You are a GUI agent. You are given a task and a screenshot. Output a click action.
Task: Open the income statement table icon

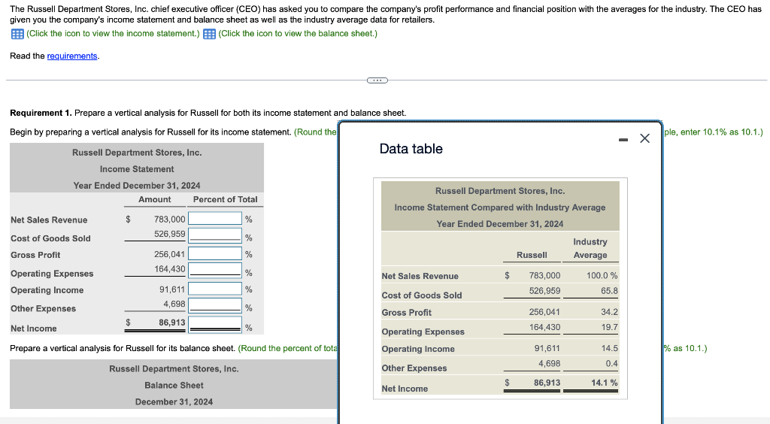tap(17, 34)
